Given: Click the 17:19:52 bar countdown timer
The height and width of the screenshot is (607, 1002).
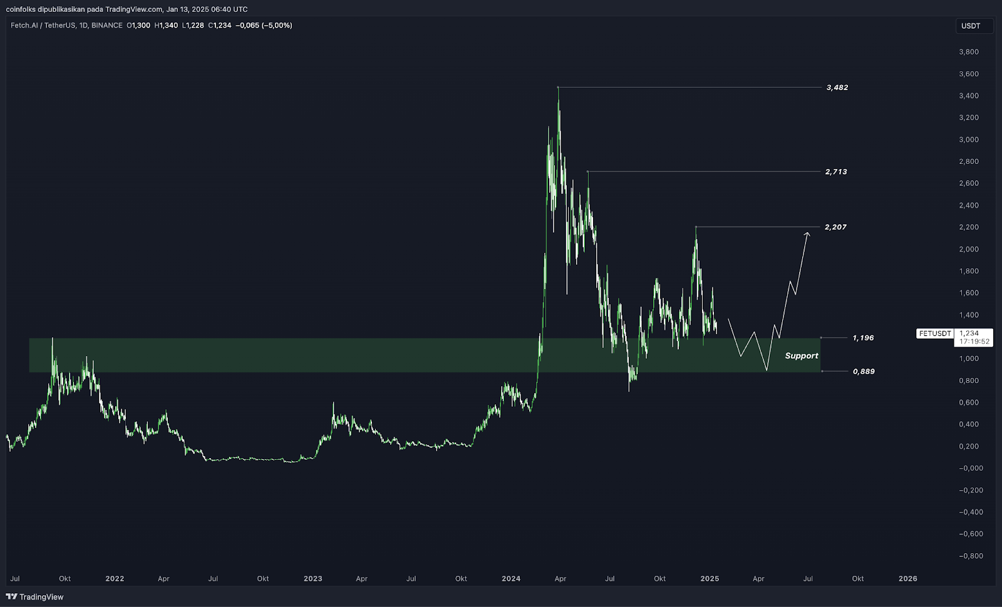Looking at the screenshot, I should click(x=974, y=342).
